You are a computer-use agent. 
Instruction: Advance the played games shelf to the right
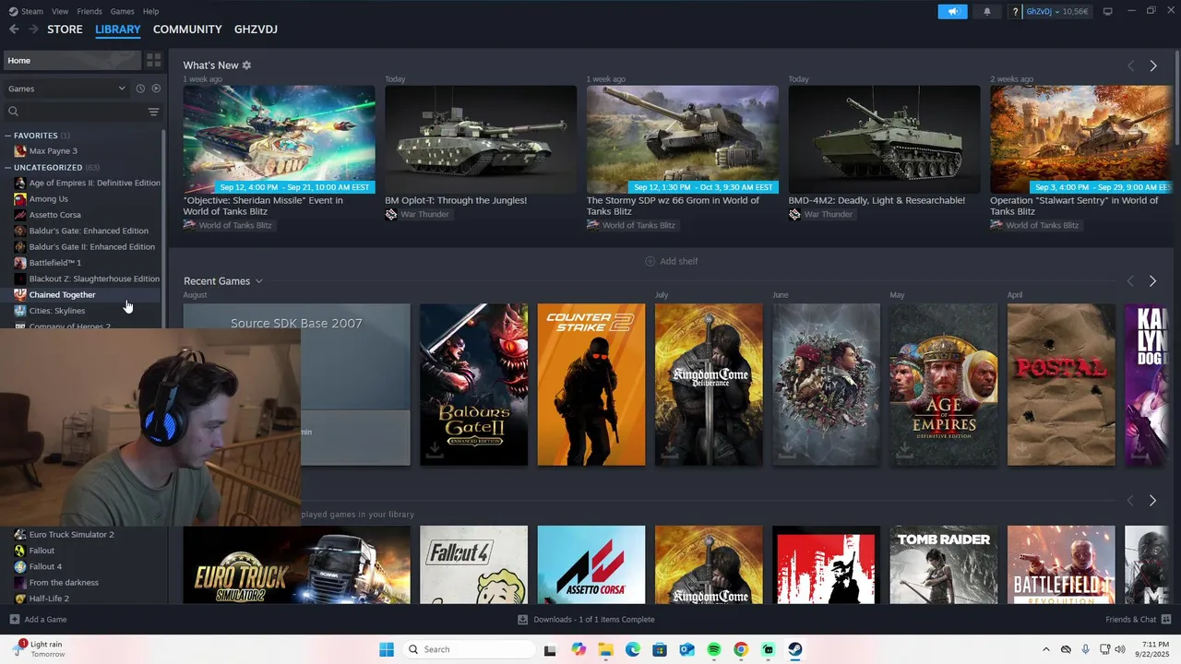point(1152,500)
